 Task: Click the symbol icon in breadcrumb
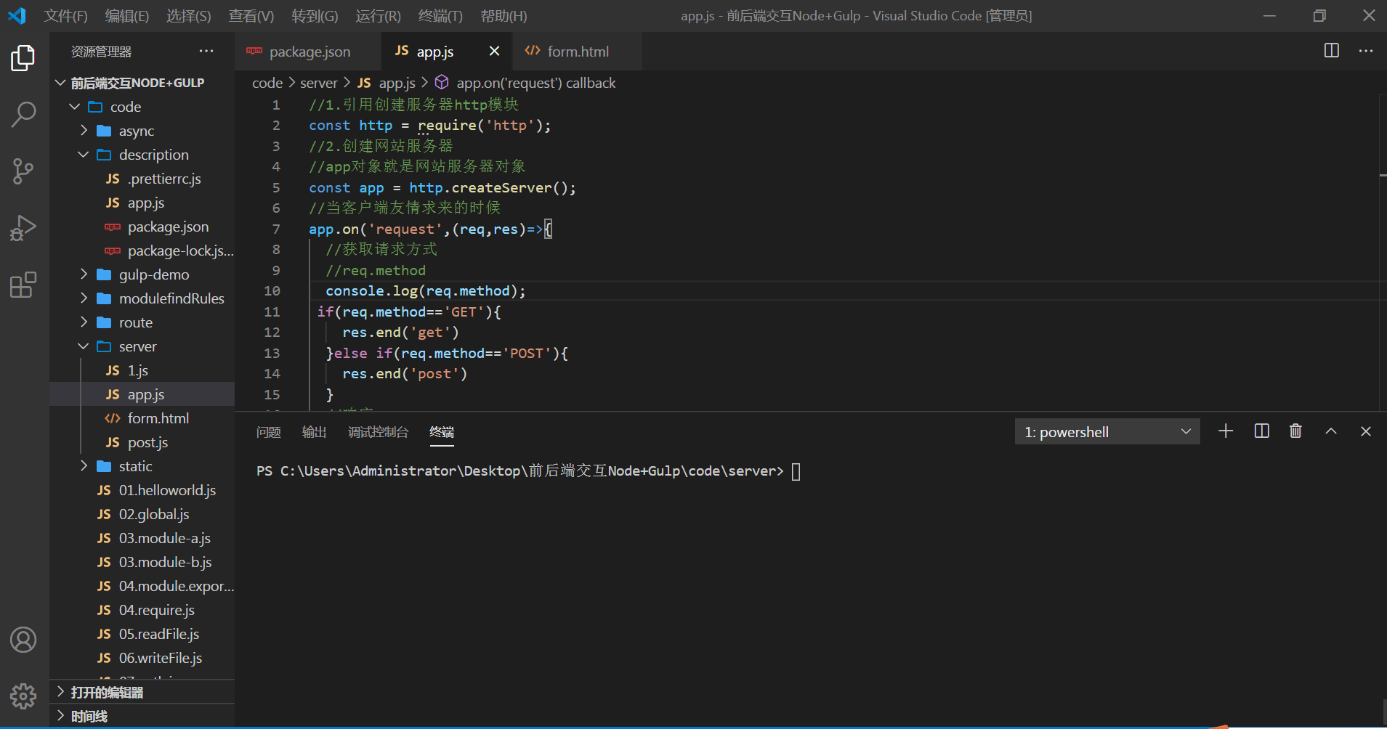coord(442,83)
